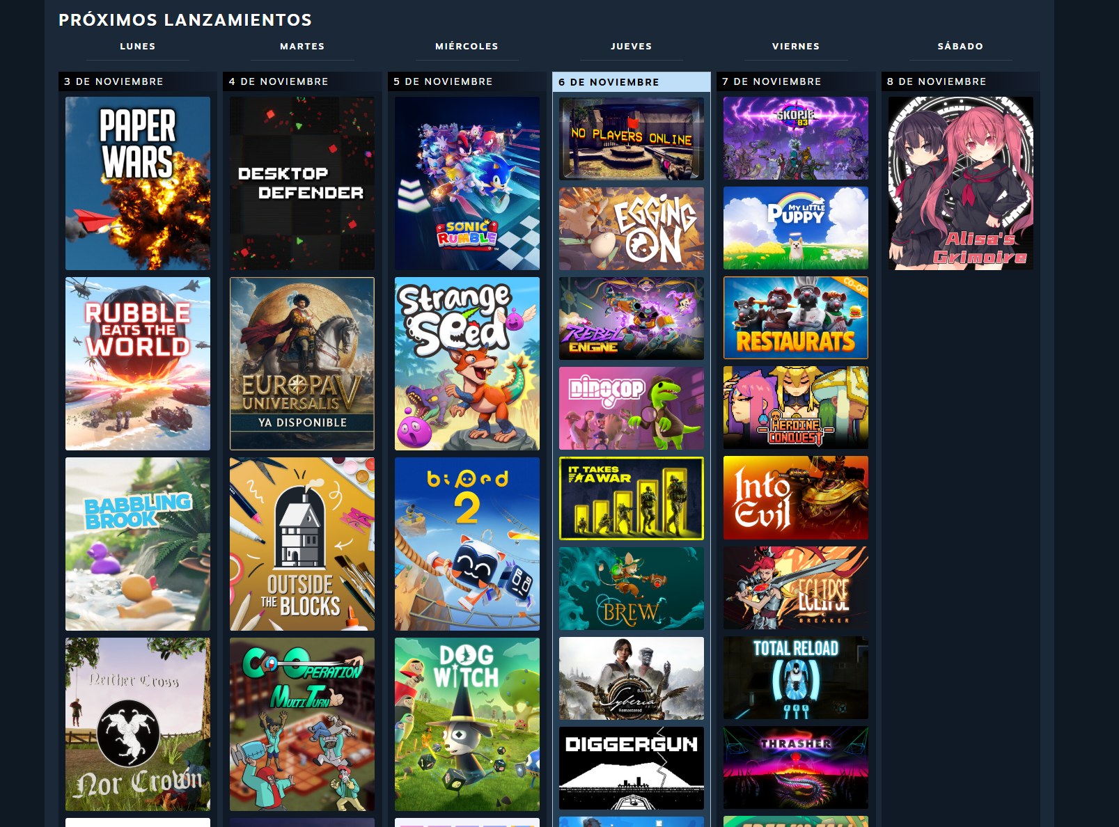This screenshot has height=827, width=1119.
Task: Open the No Players Online capsule
Action: click(632, 139)
